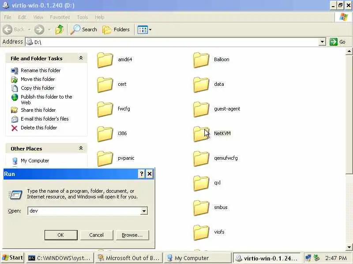
Task: Click the Run dialog help question button
Action: (141, 174)
